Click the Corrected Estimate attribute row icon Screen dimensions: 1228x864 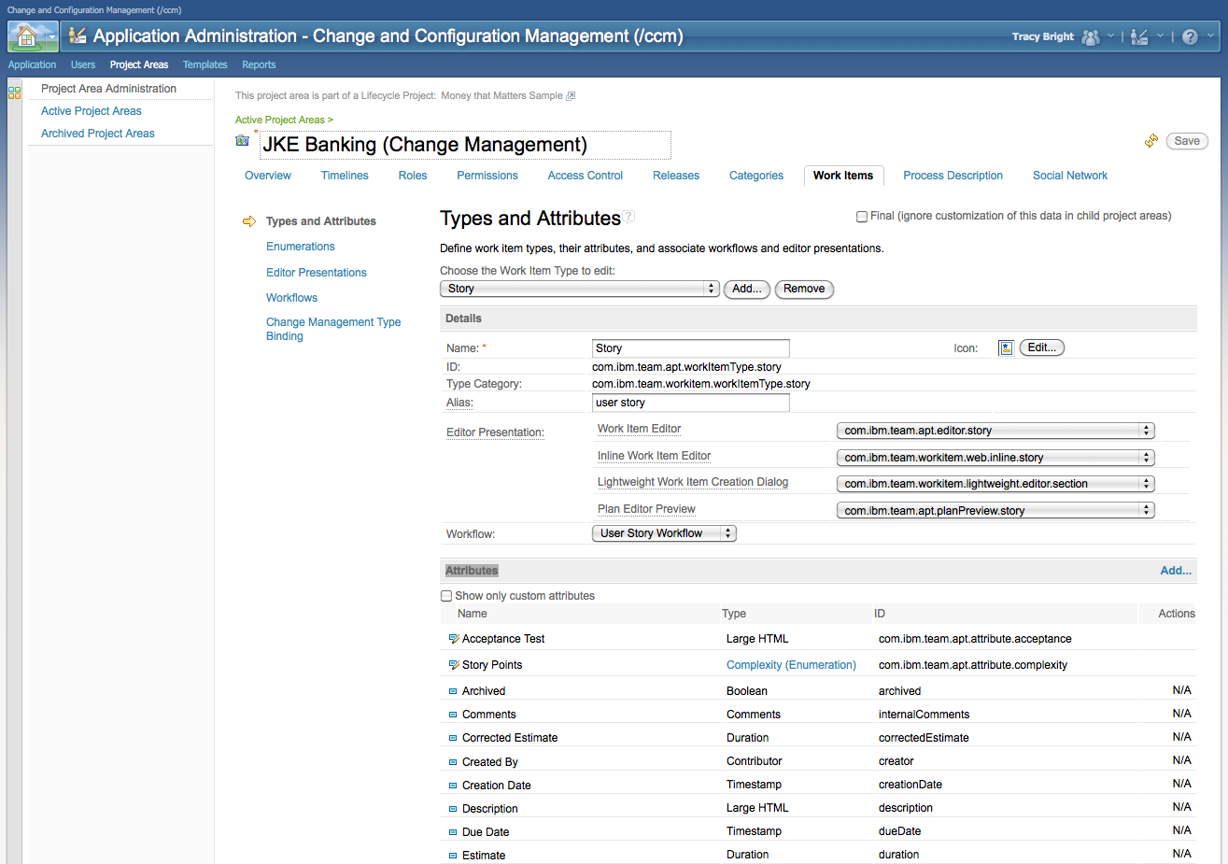click(x=453, y=738)
